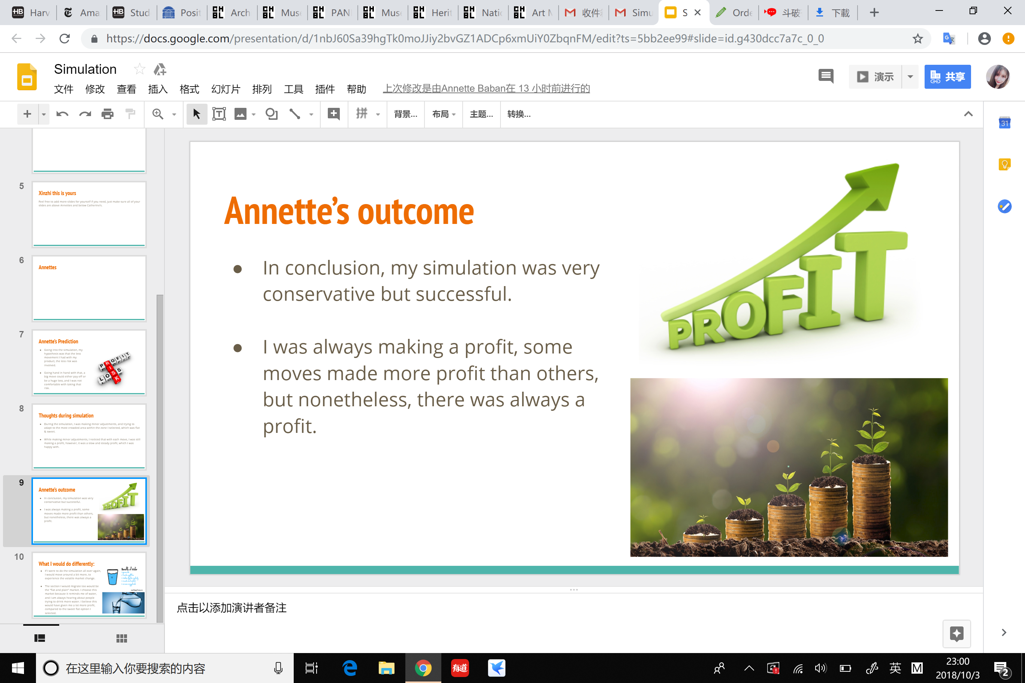Viewport: 1025px width, 683px height.
Task: Click the line tool icon
Action: pyautogui.click(x=295, y=114)
